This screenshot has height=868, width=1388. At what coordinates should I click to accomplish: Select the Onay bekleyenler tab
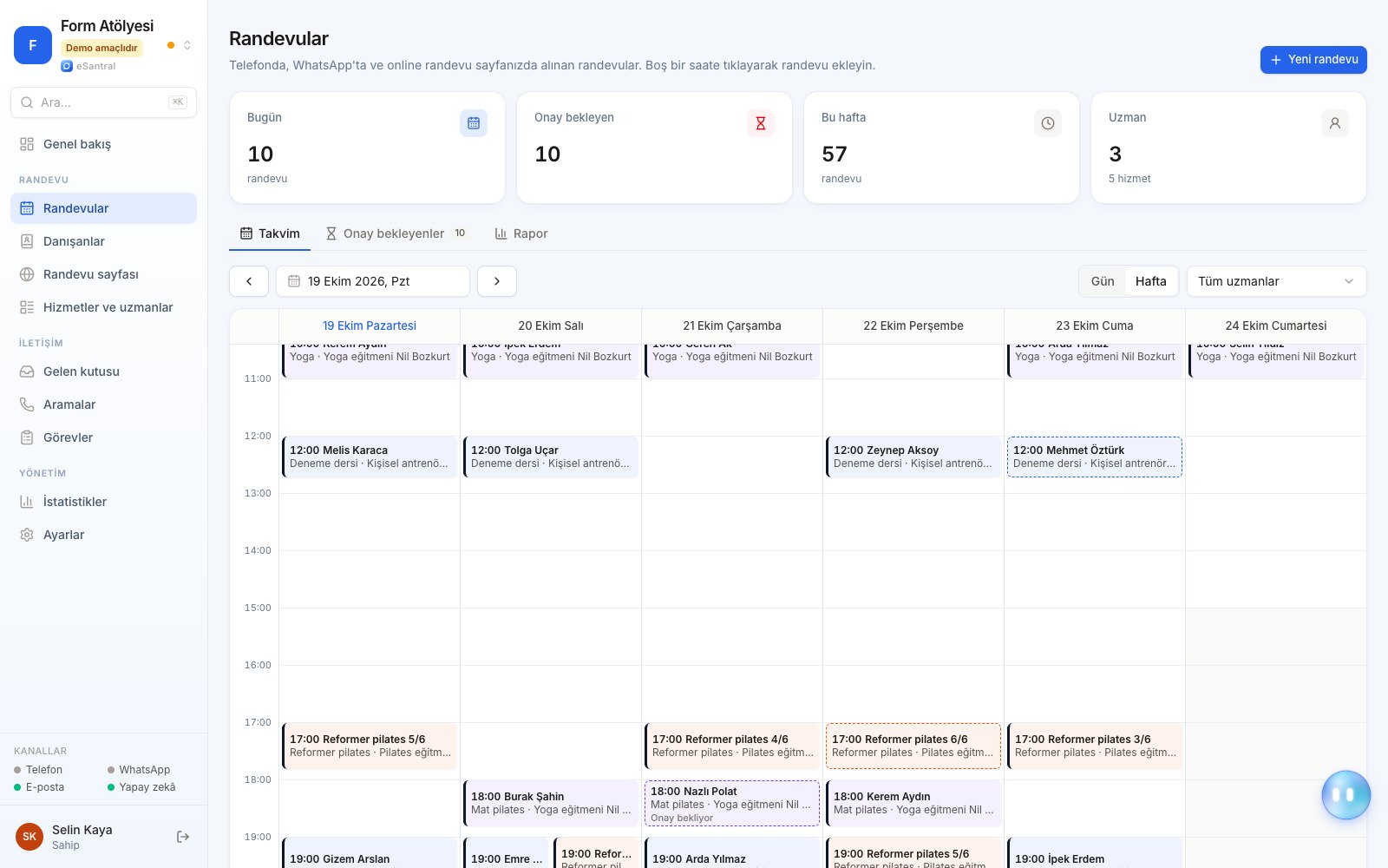pos(396,233)
